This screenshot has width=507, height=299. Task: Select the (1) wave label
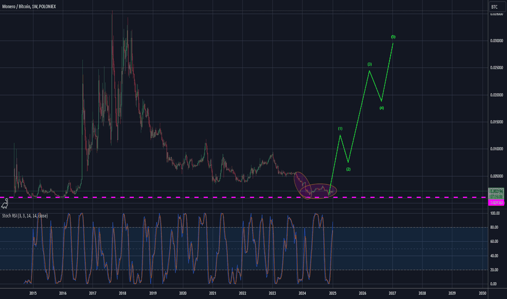pos(340,129)
